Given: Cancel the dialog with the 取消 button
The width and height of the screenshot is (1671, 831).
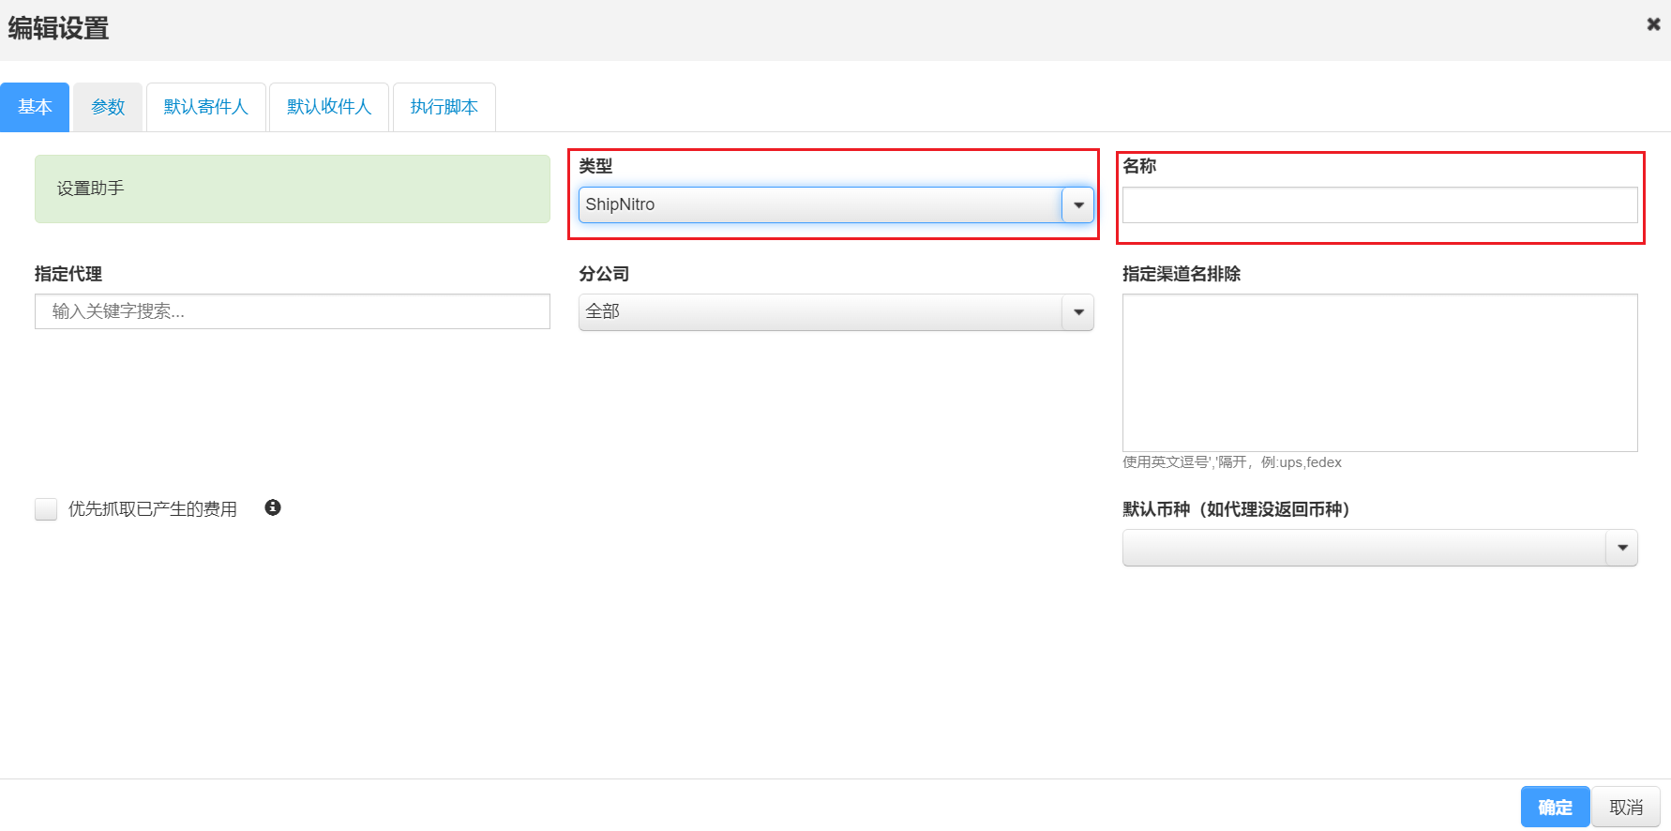Looking at the screenshot, I should pos(1626,807).
